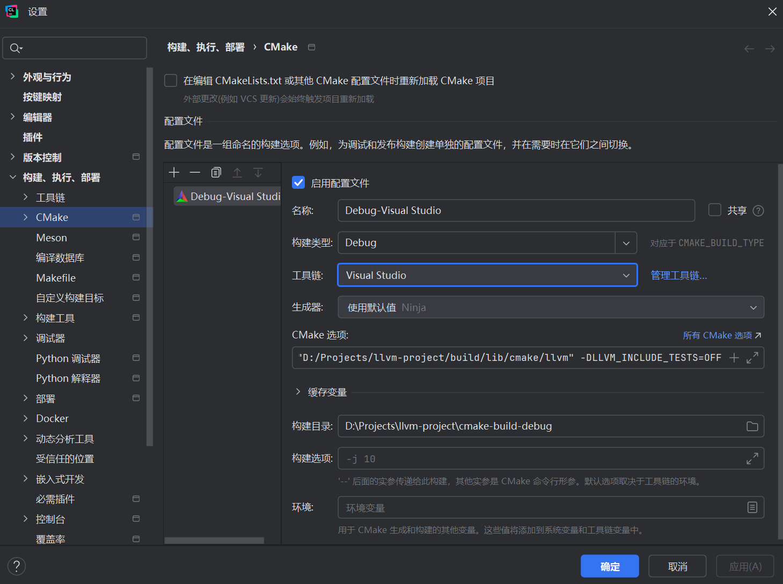Expand 动态分析工具 tree node

tap(25, 439)
